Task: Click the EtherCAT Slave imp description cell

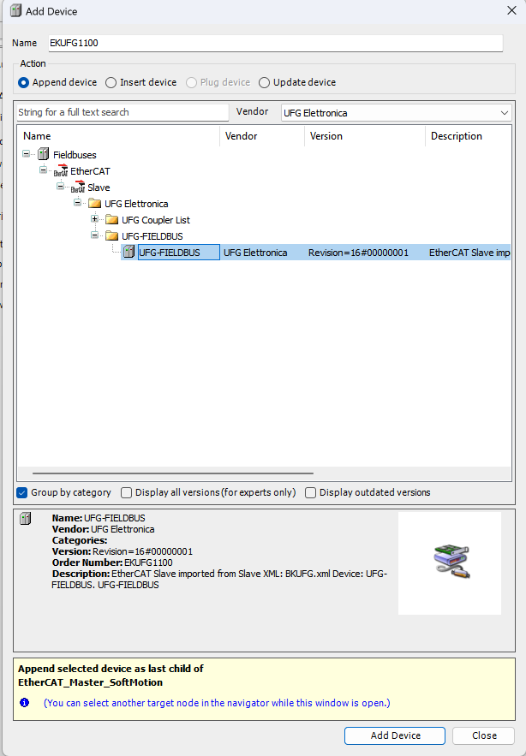Action: tap(469, 253)
